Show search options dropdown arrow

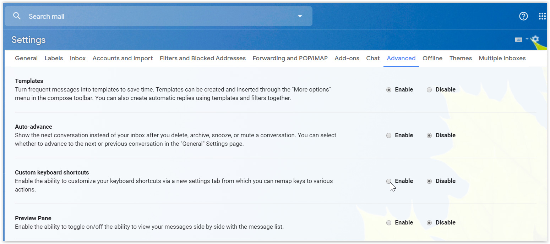(300, 16)
